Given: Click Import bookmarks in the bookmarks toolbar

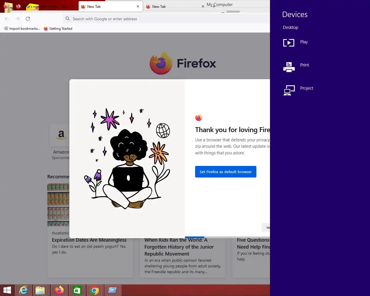Looking at the screenshot, I should click(22, 28).
